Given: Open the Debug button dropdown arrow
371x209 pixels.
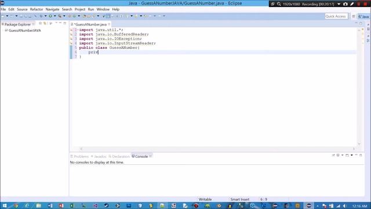Looking at the screenshot, I should (45, 16).
